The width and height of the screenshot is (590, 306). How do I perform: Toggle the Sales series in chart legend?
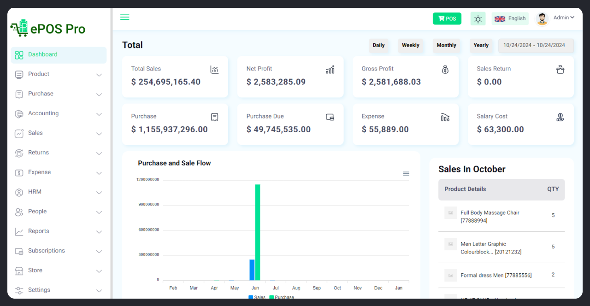257,297
